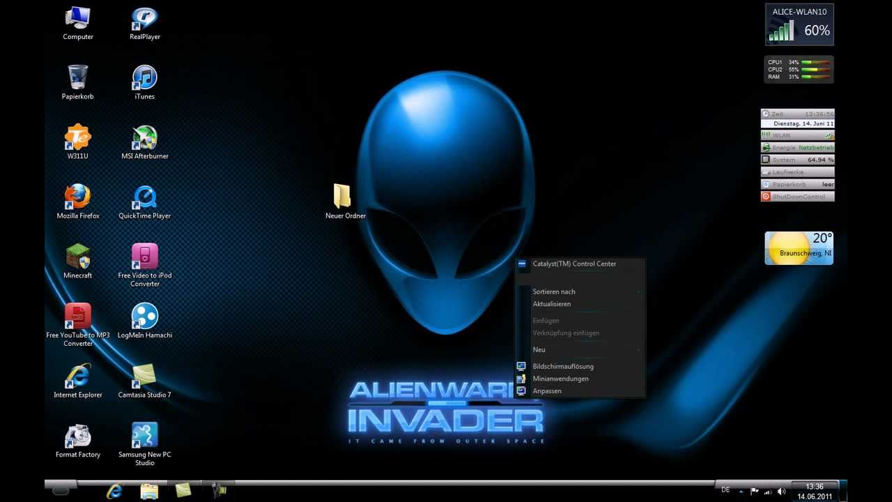Choose Catalyst(TM) Control Center menu entry
Viewport: 892px width, 502px height.
(x=580, y=264)
